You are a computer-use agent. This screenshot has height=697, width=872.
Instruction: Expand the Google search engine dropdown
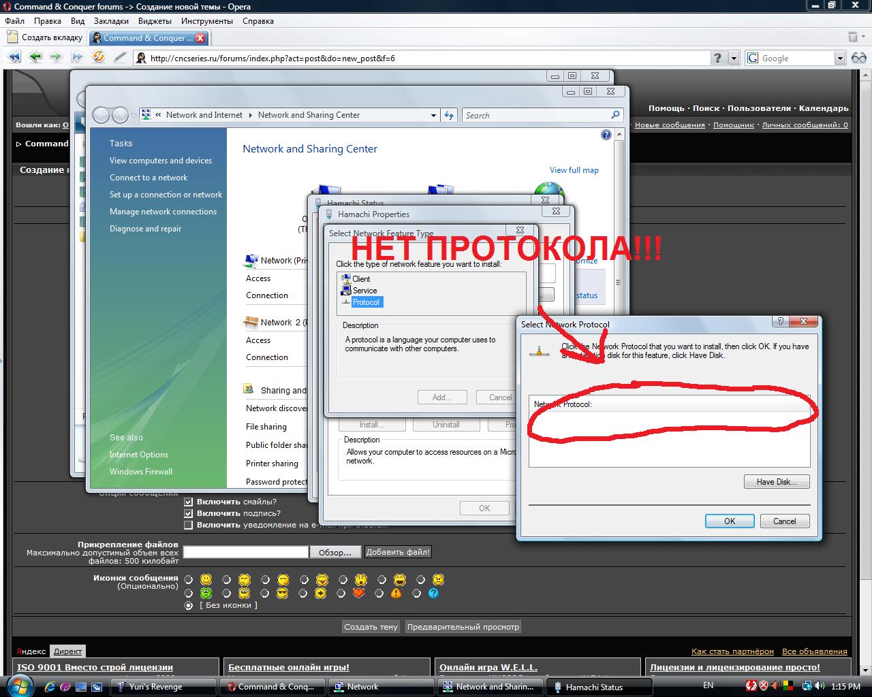point(840,58)
